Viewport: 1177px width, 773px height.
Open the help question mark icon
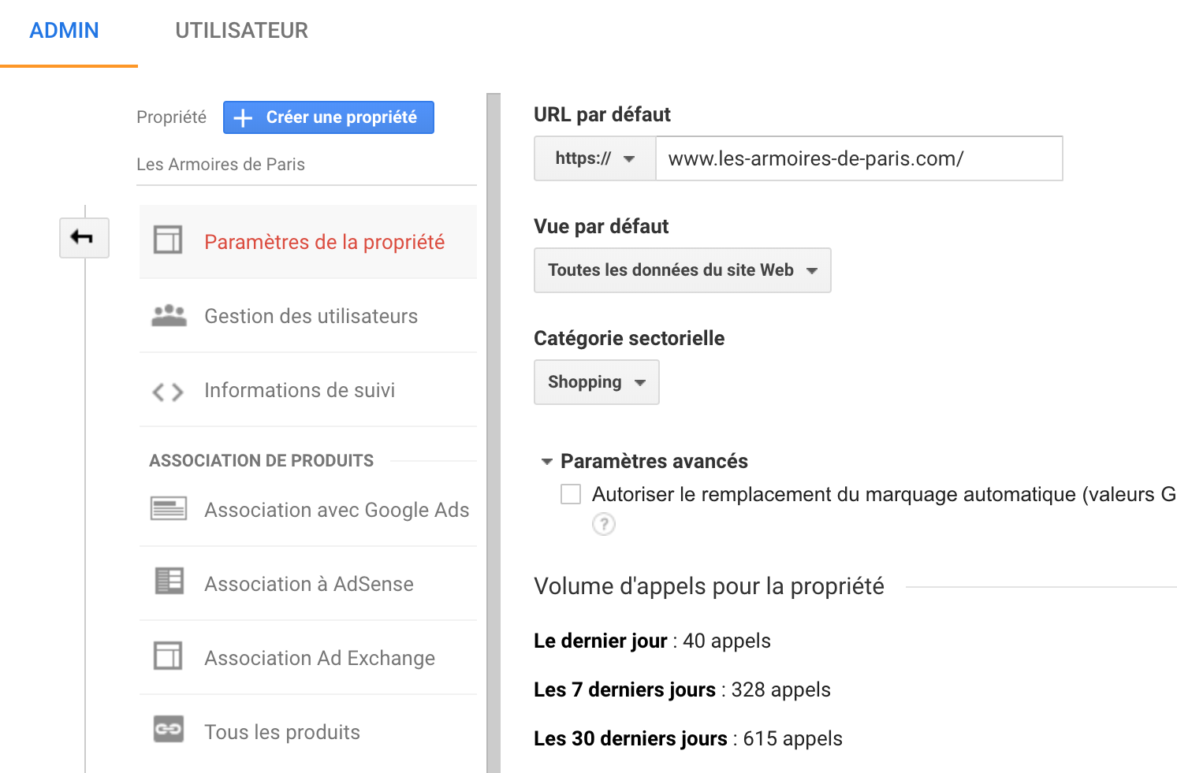pos(604,524)
